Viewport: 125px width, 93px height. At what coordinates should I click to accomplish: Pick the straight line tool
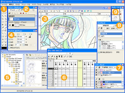(3, 33)
